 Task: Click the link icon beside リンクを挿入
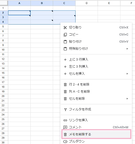click(x=65, y=120)
